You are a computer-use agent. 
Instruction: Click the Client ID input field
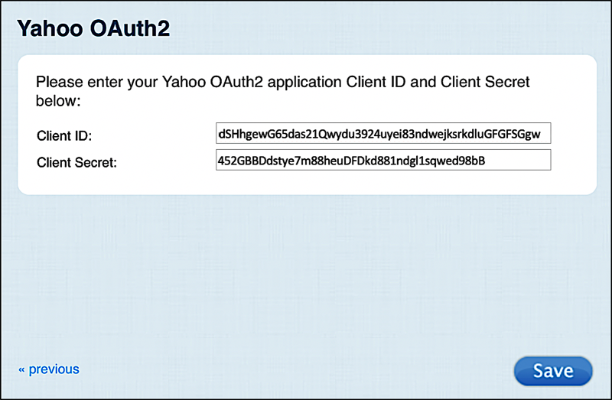tap(383, 135)
